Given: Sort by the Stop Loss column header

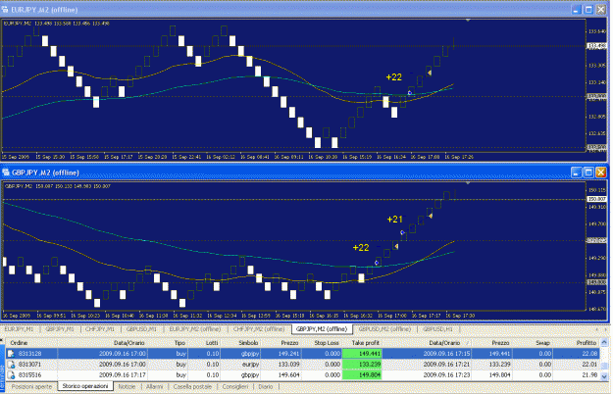Looking at the screenshot, I should pyautogui.click(x=327, y=343).
